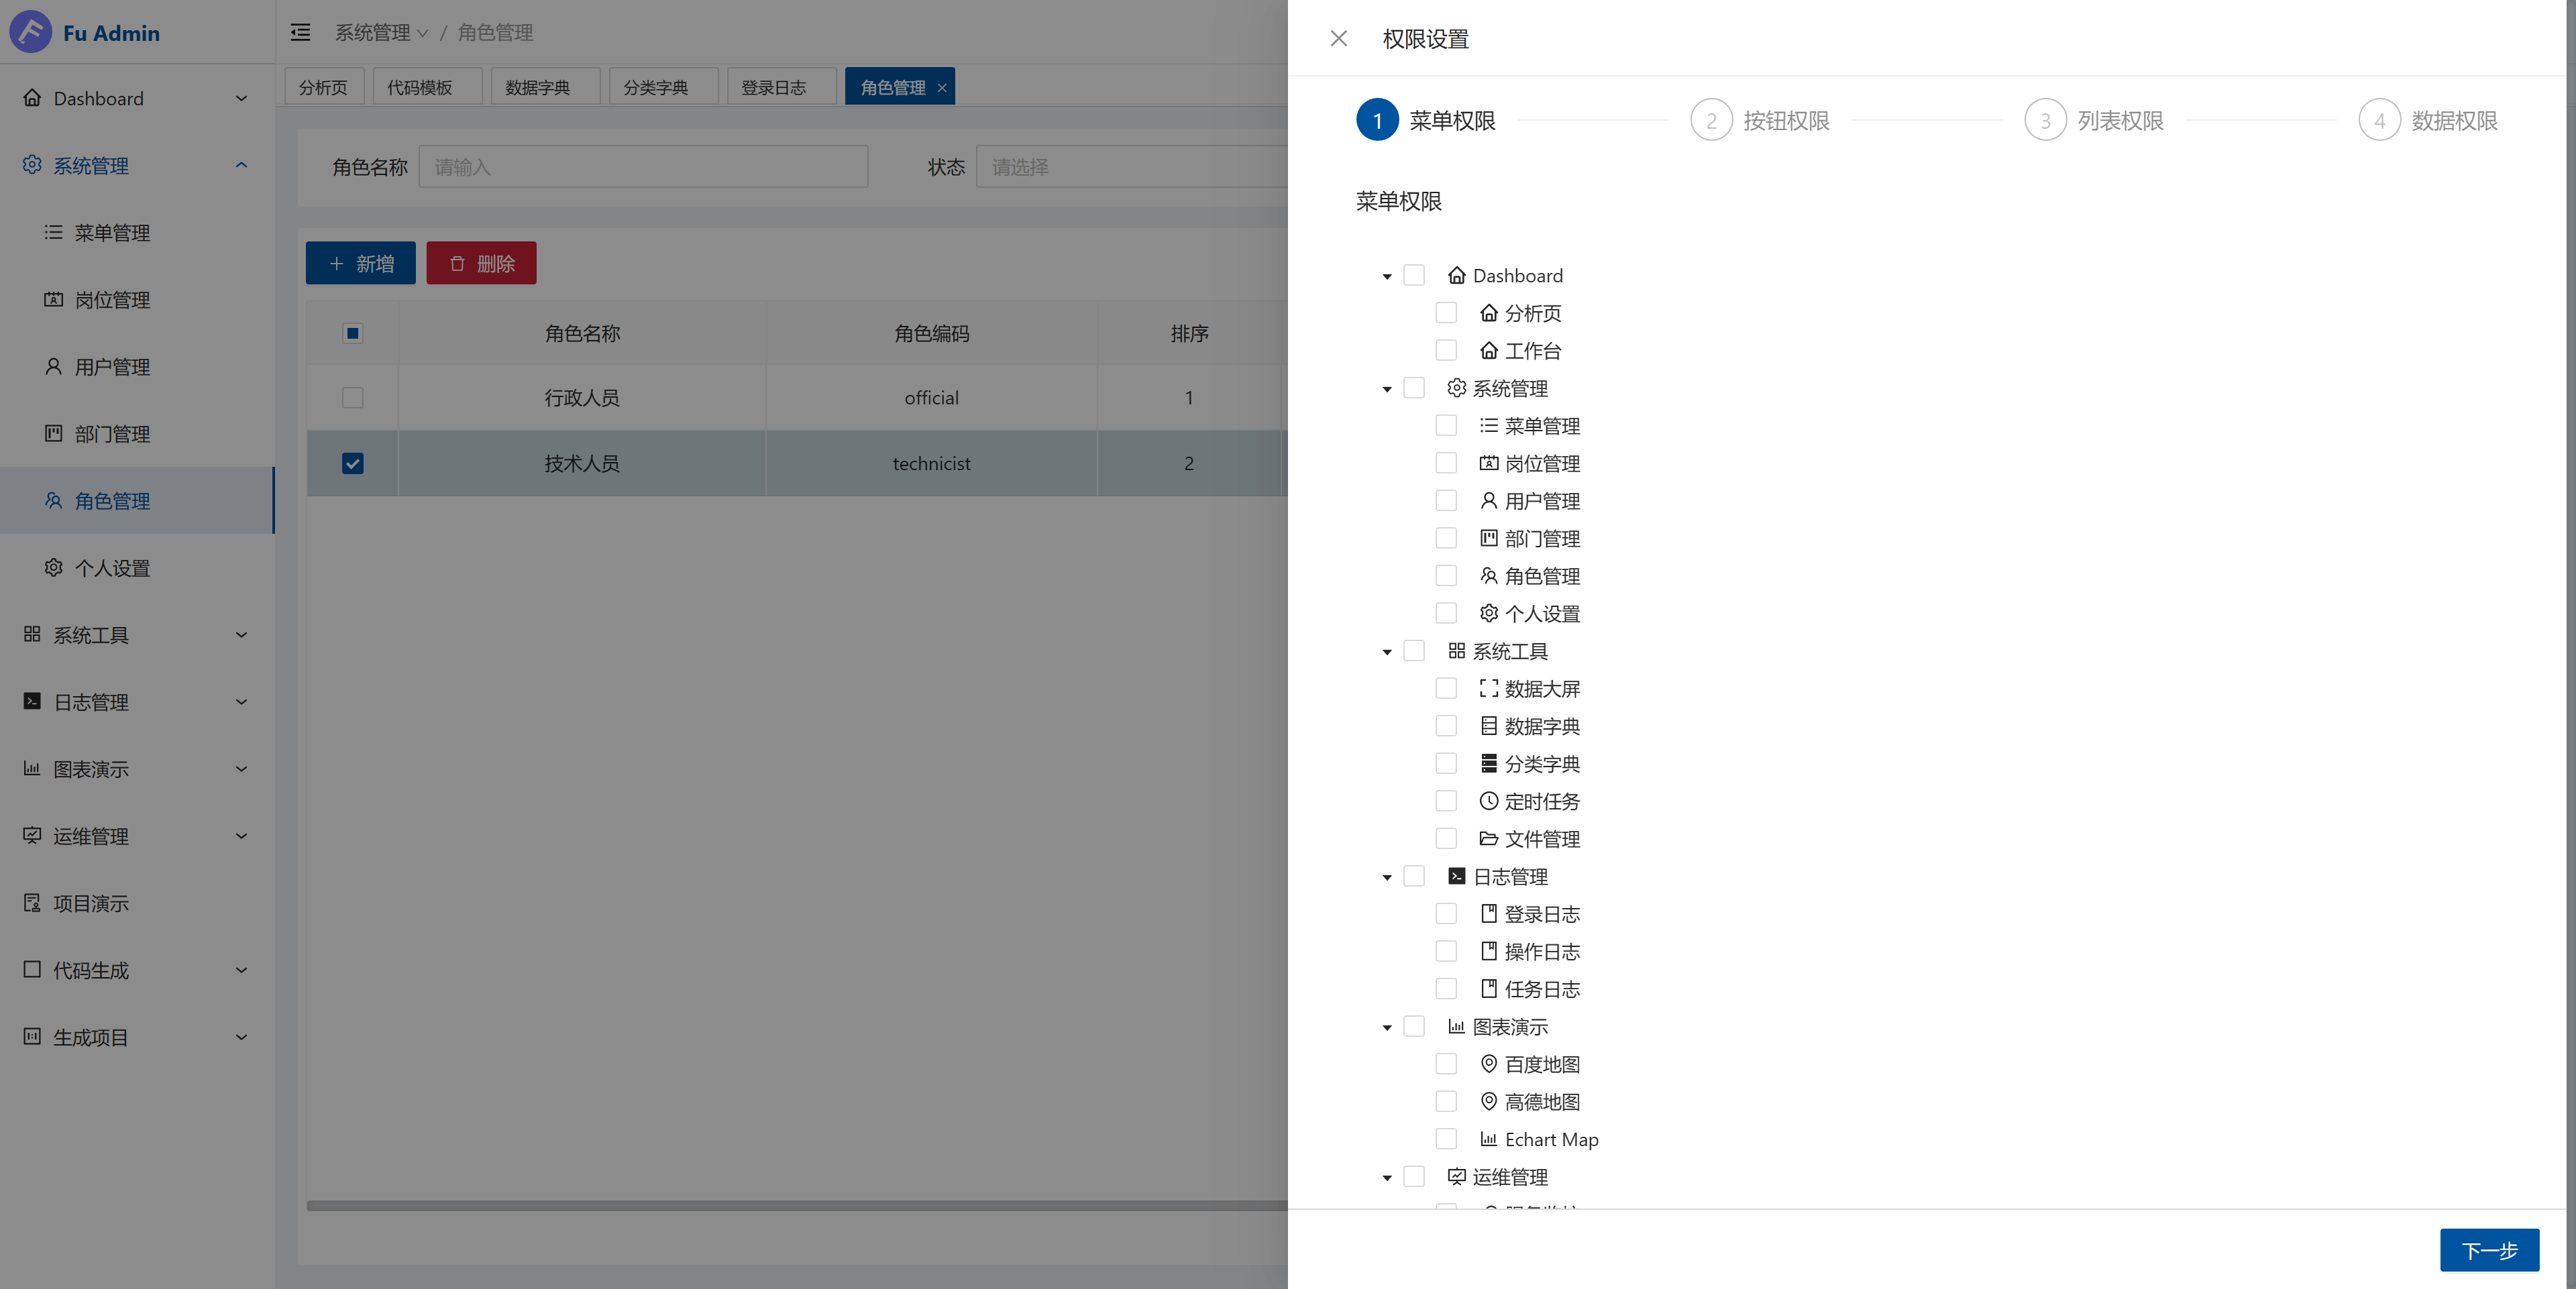The width and height of the screenshot is (2576, 1289).
Task: Click the 日志管理 terminal icon in sidebar
Action: click(x=32, y=702)
